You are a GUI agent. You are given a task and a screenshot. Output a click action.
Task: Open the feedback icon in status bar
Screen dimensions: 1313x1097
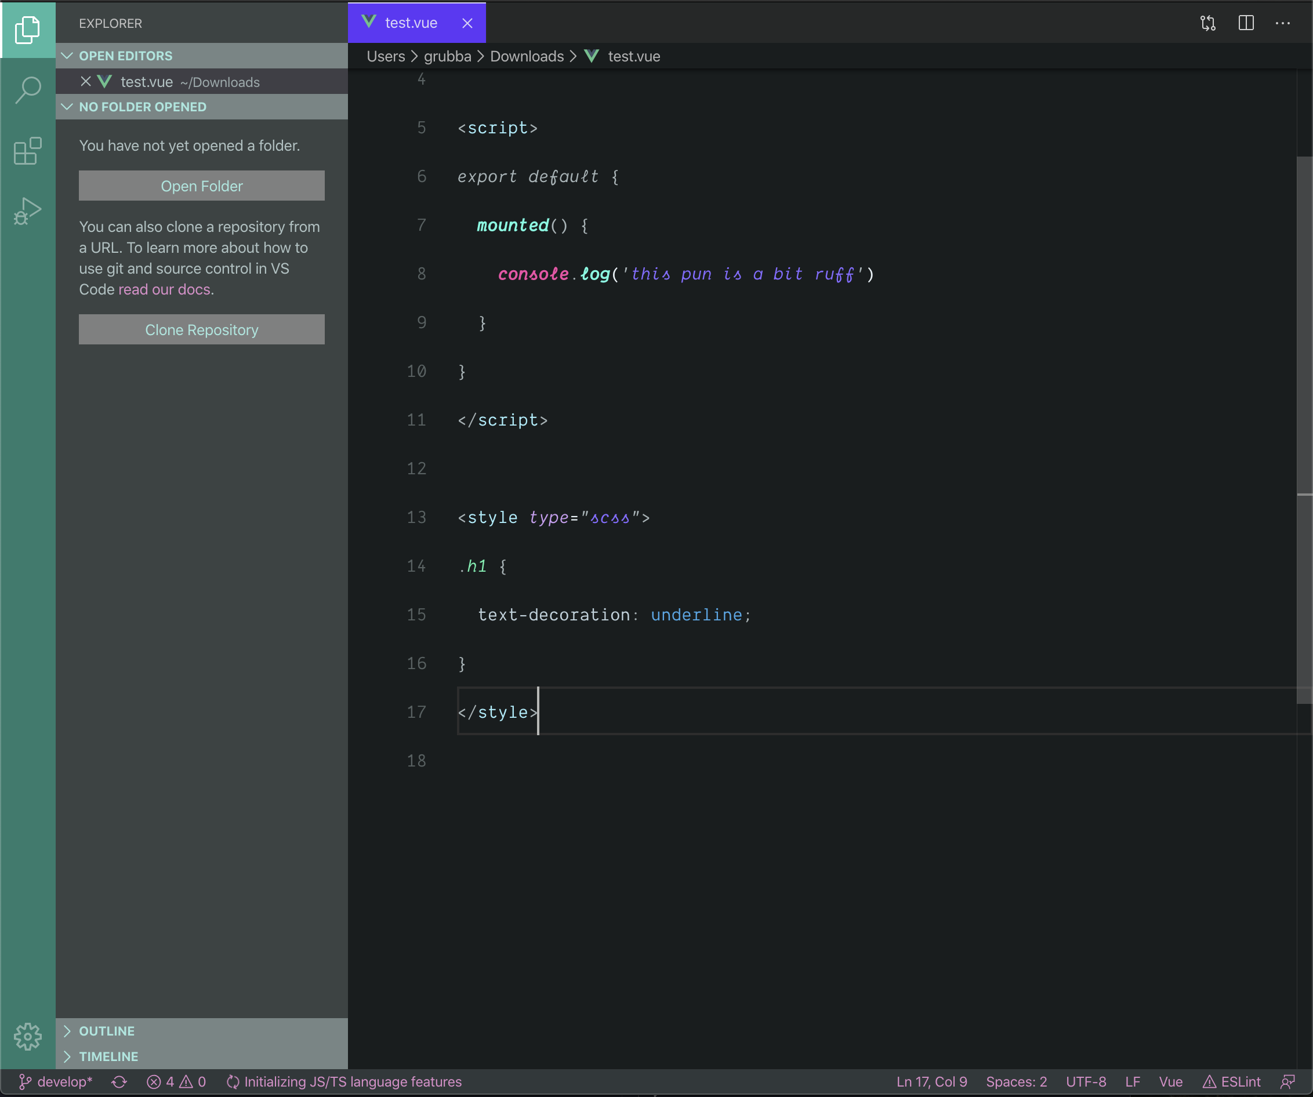point(1287,1082)
